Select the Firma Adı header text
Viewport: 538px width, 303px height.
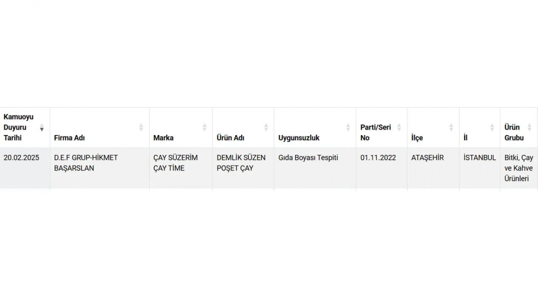pos(69,138)
